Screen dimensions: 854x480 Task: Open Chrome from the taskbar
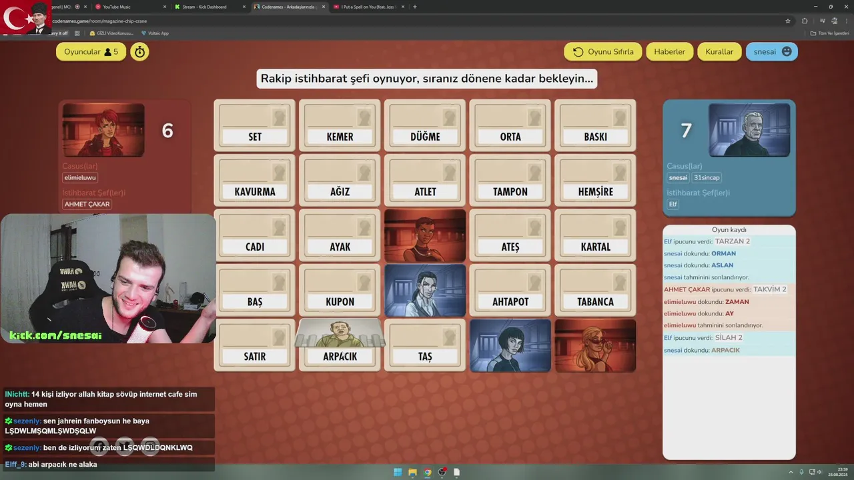point(428,472)
